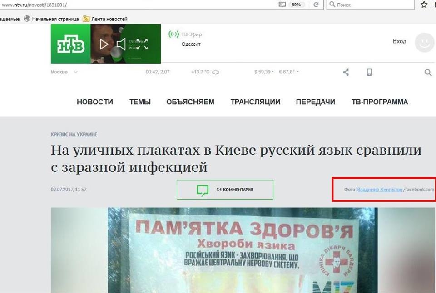Open the 90% zoom level indicator
Image resolution: width=436 pixels, height=293 pixels.
[296, 5]
